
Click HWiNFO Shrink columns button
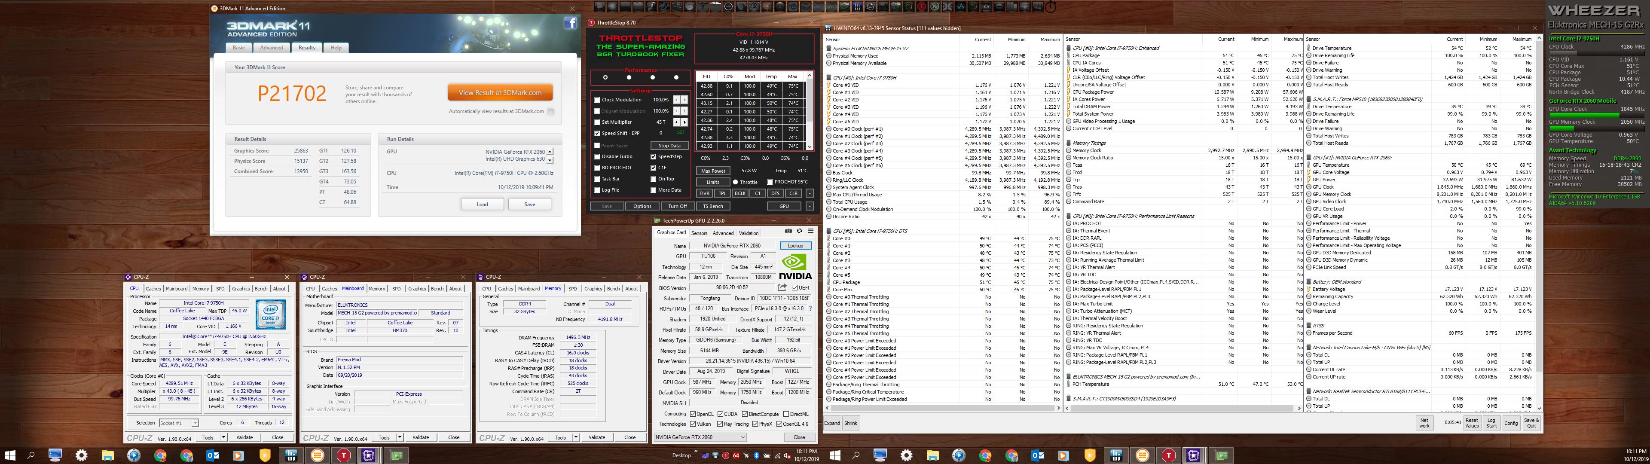click(851, 423)
